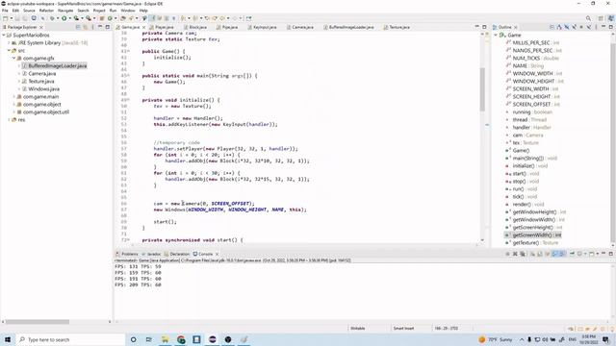
Task: Collapse the src folder node
Action: click(9, 51)
